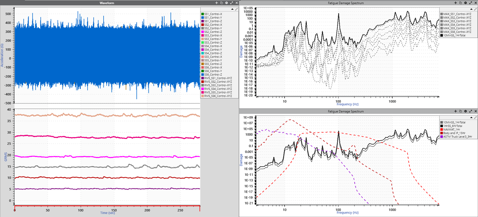The height and width of the screenshot is (217, 478).
Task: Select MAX_SS3_Control-XYZ legend entry
Action: [x=456, y=21]
